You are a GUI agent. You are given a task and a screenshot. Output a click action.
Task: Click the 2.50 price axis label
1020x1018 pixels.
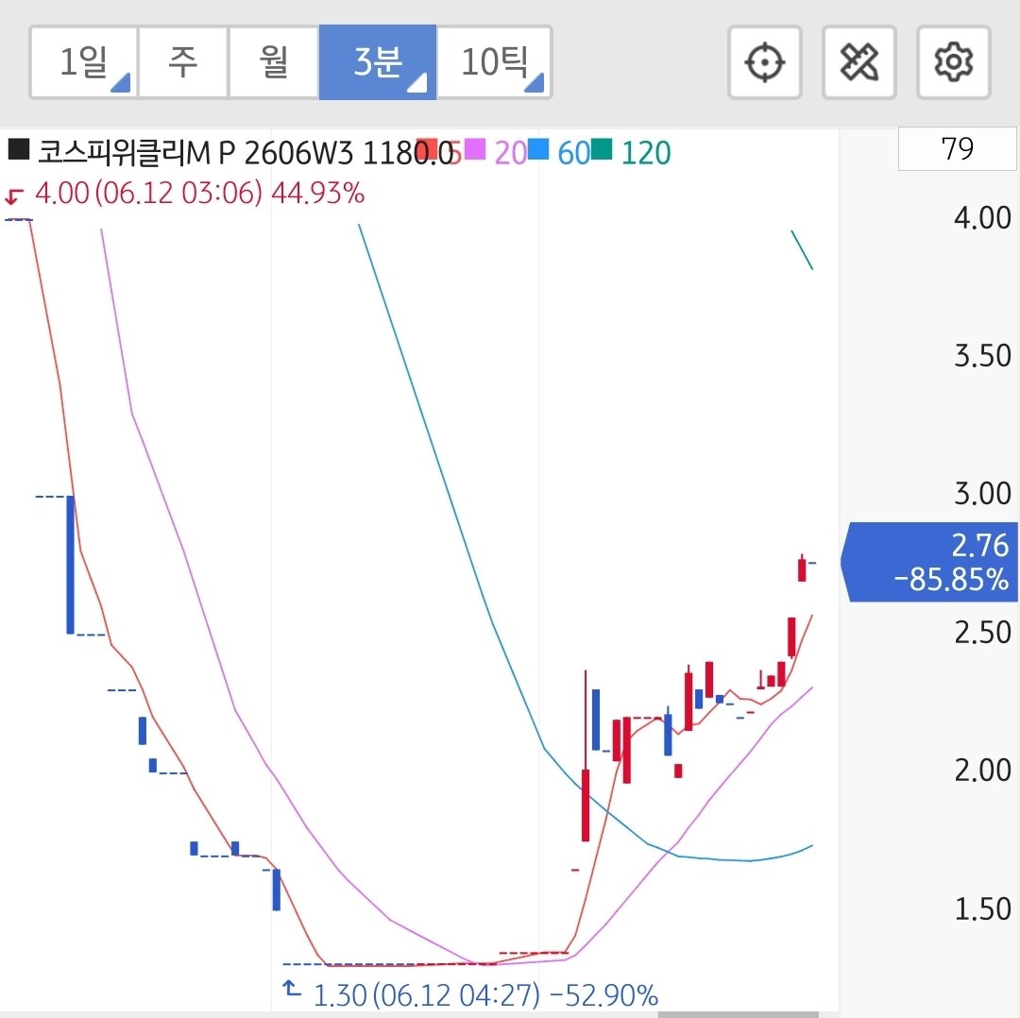pyautogui.click(x=982, y=633)
